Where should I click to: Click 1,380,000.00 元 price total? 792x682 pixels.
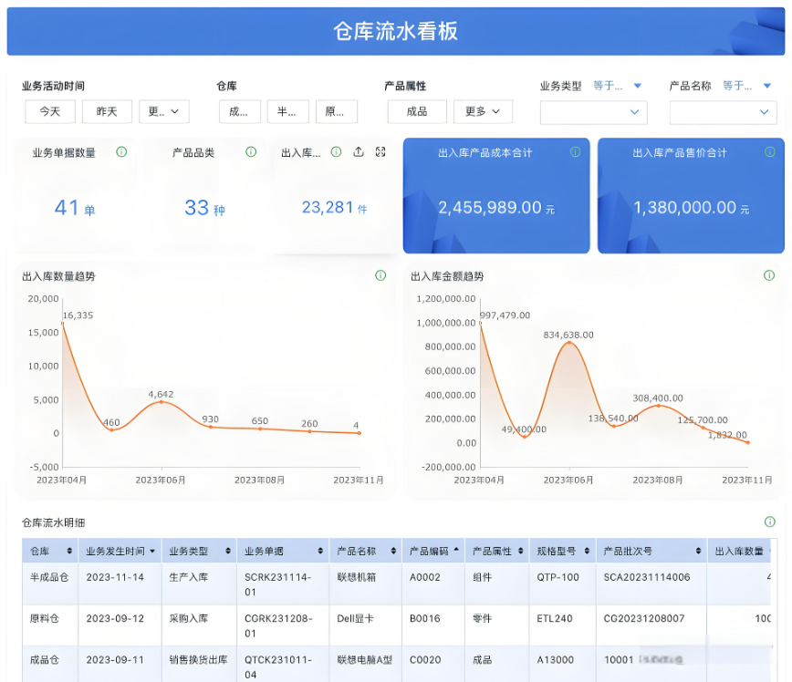coord(691,208)
